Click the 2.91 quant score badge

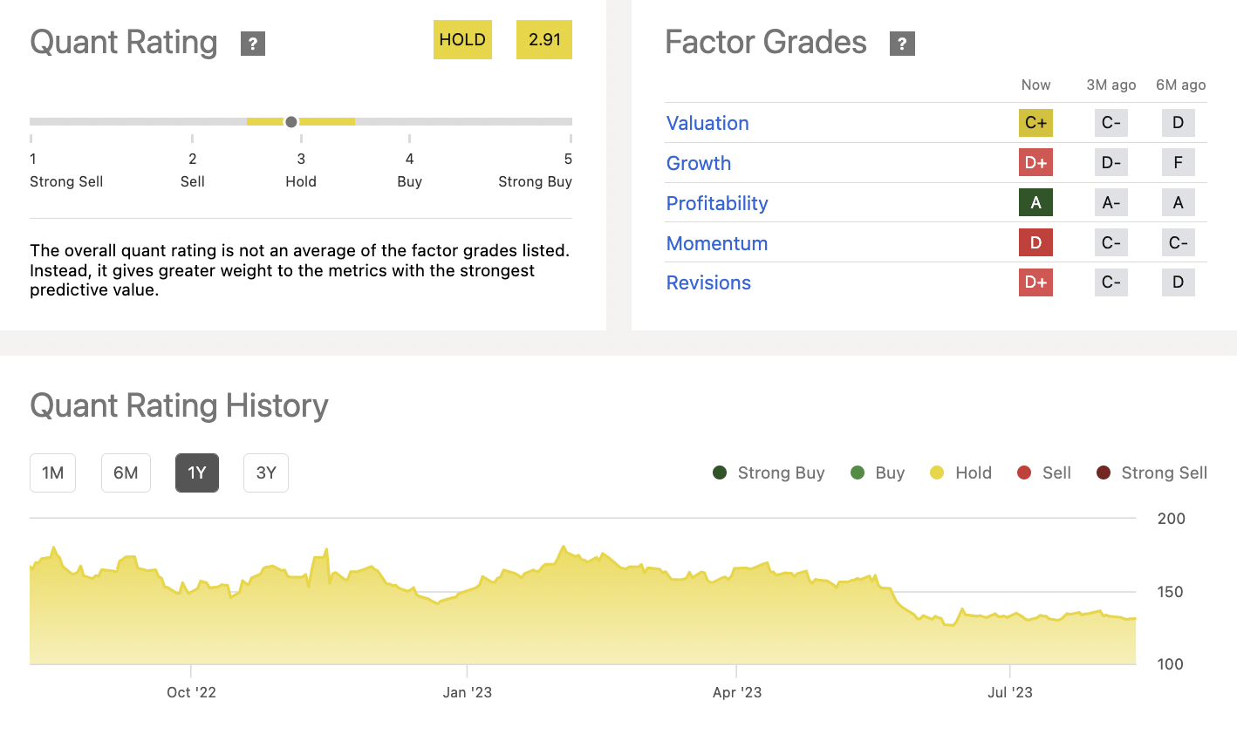coord(544,40)
